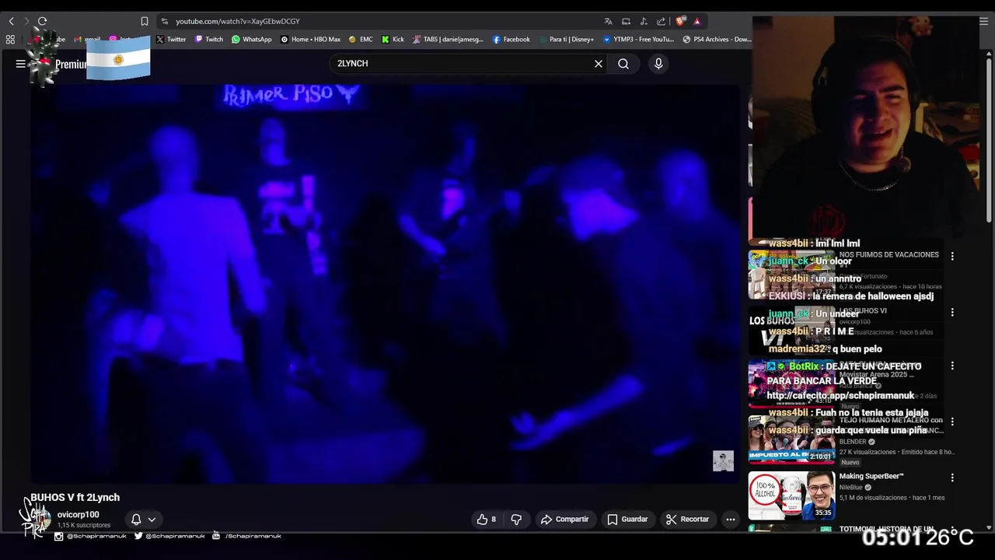Open options menu for TEJO HUMANO METALERO video

coord(952,422)
